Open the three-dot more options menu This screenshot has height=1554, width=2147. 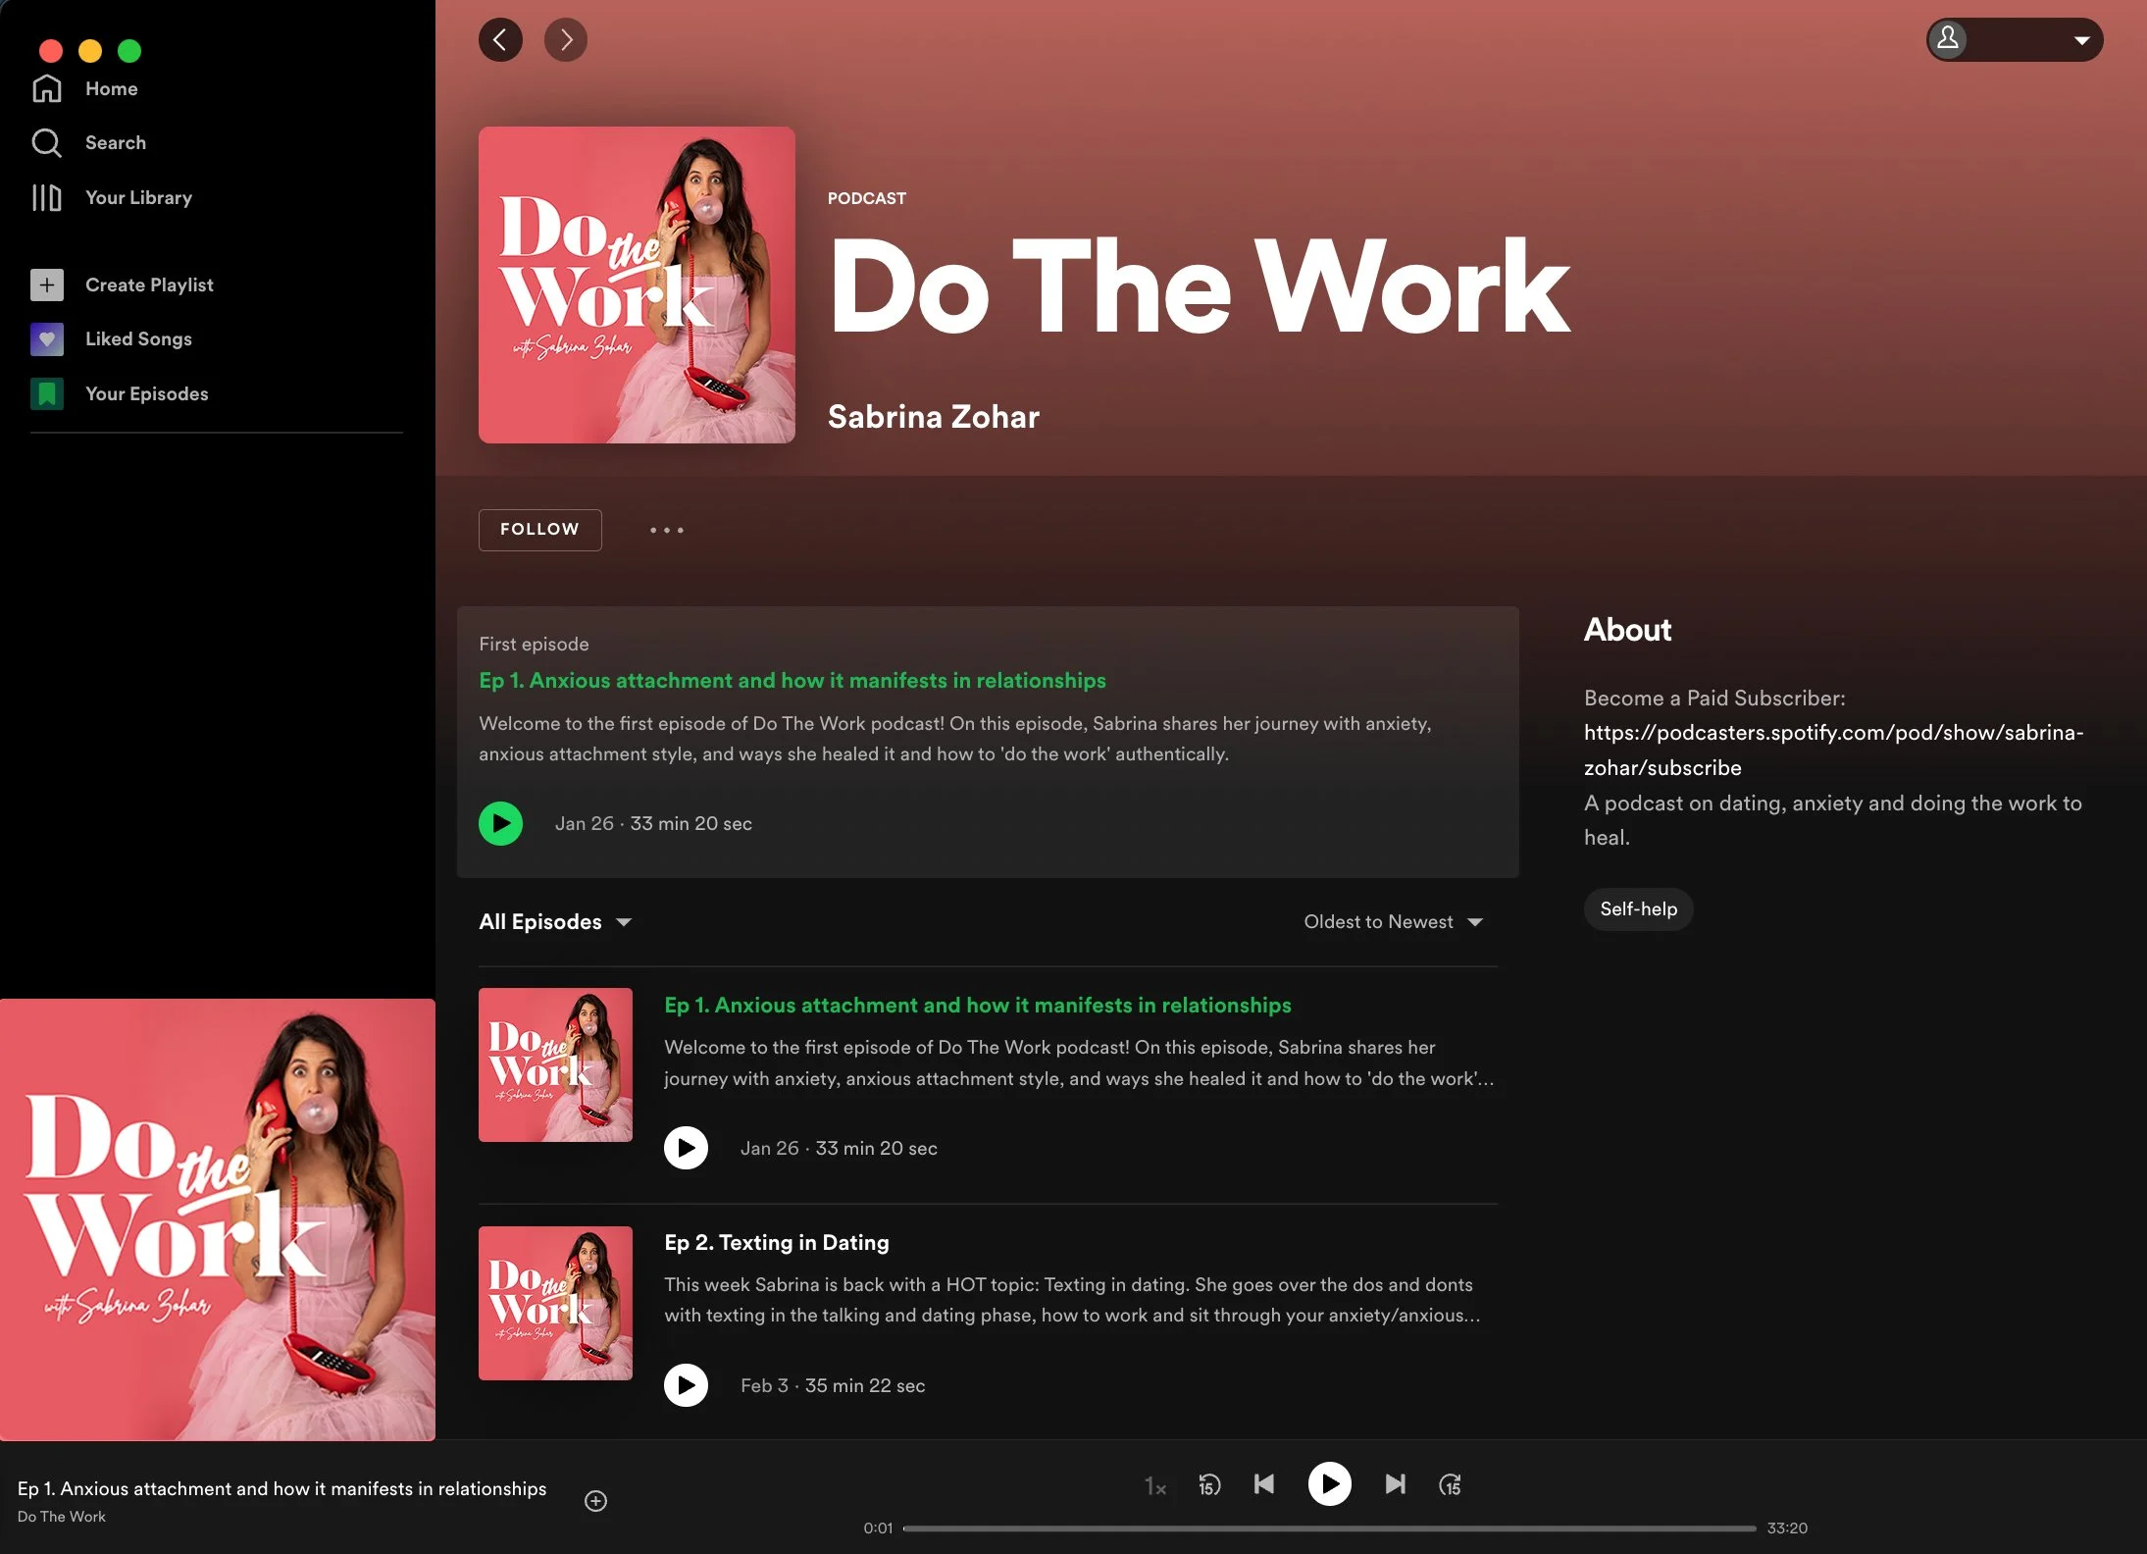(x=667, y=530)
